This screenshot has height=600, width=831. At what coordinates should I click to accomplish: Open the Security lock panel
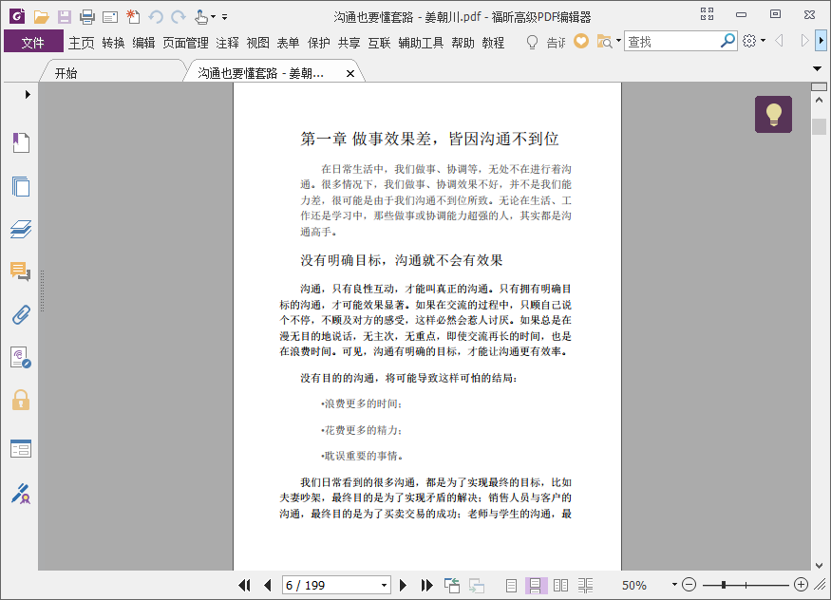[x=21, y=400]
